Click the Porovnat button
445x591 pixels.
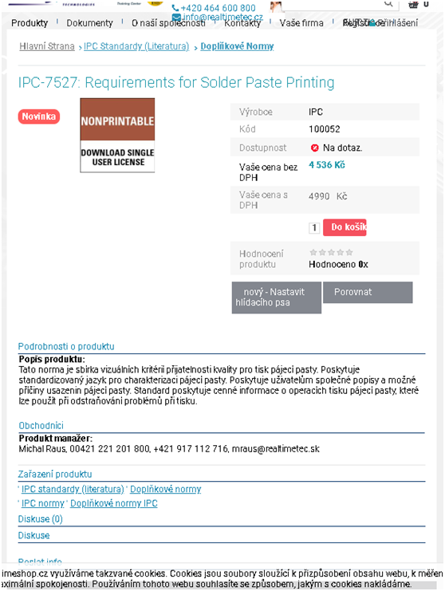(x=368, y=292)
